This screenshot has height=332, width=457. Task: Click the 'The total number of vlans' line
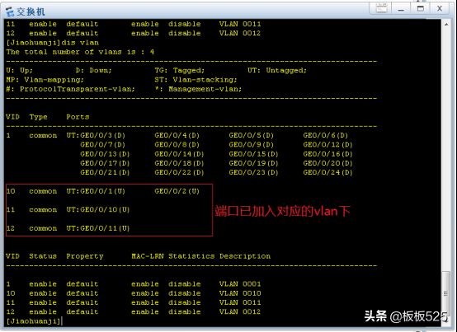80,52
